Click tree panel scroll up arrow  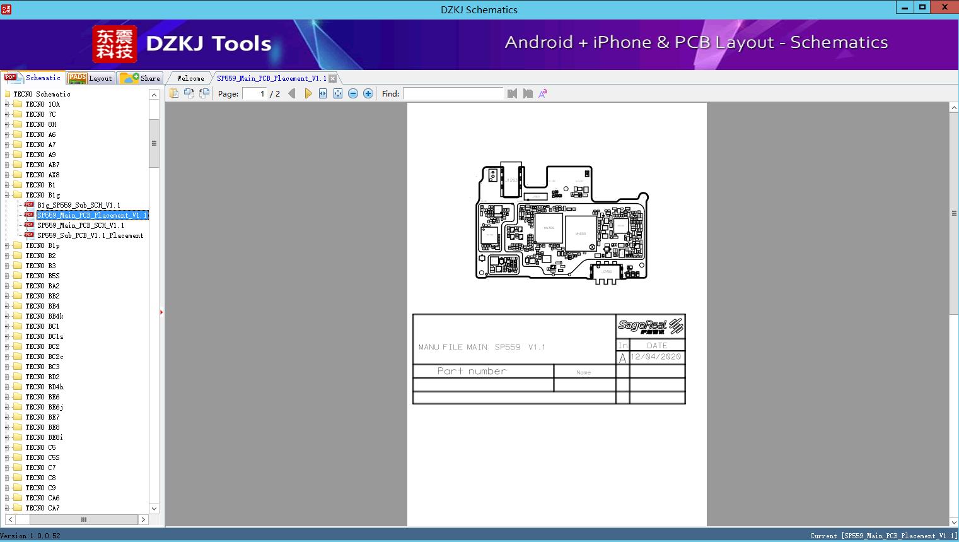coord(154,95)
